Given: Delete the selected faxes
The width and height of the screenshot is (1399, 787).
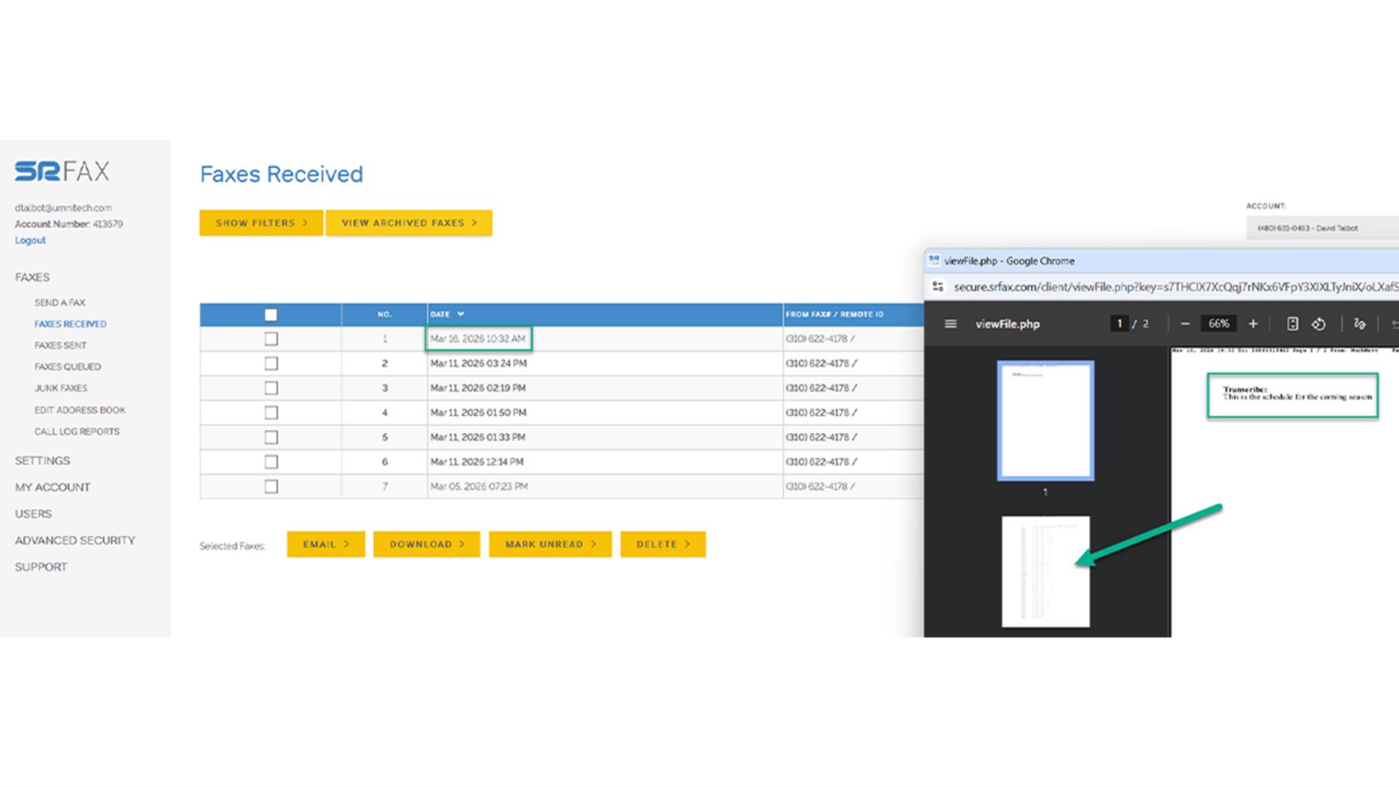Looking at the screenshot, I should pos(663,544).
